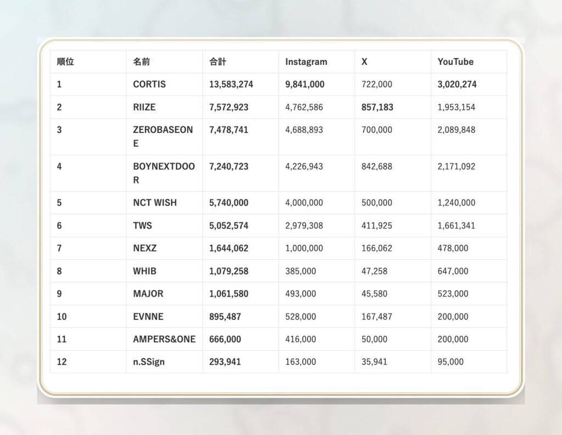Click the Instagram column header
The width and height of the screenshot is (562, 435).
(x=306, y=62)
